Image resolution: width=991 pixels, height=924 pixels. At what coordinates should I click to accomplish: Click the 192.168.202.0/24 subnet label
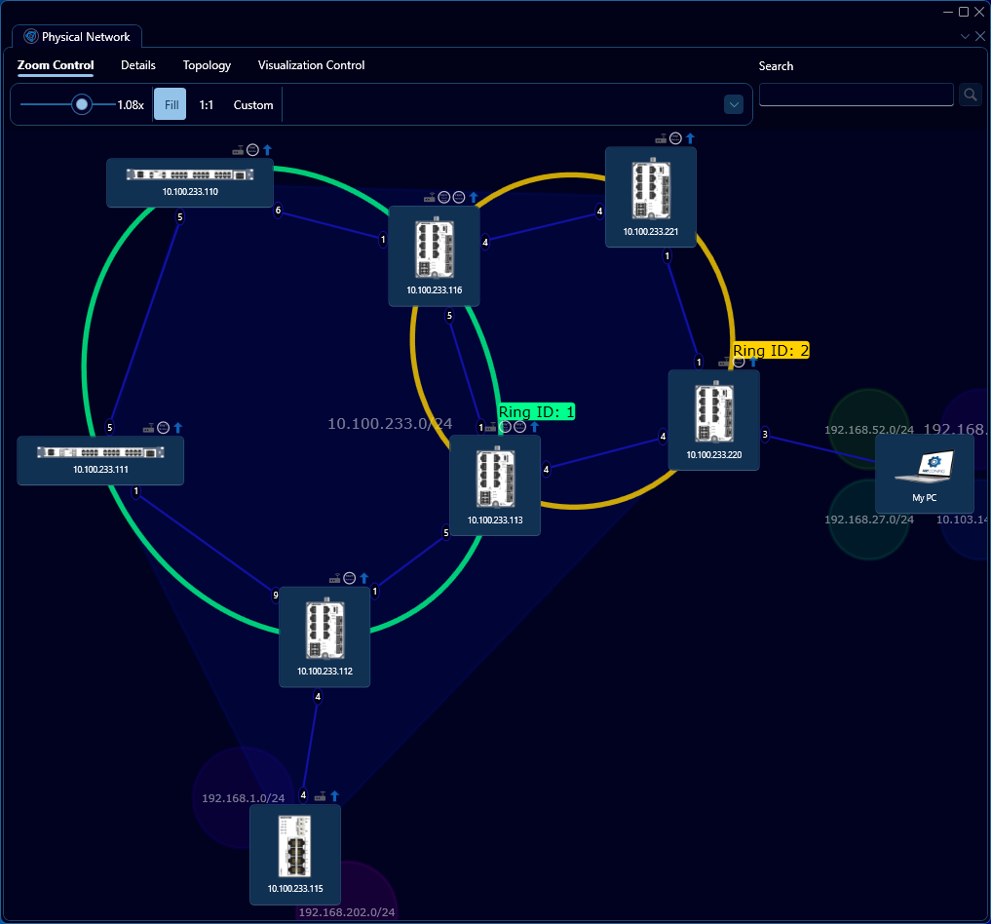click(346, 912)
